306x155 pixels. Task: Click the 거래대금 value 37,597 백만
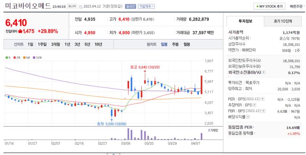click(203, 32)
